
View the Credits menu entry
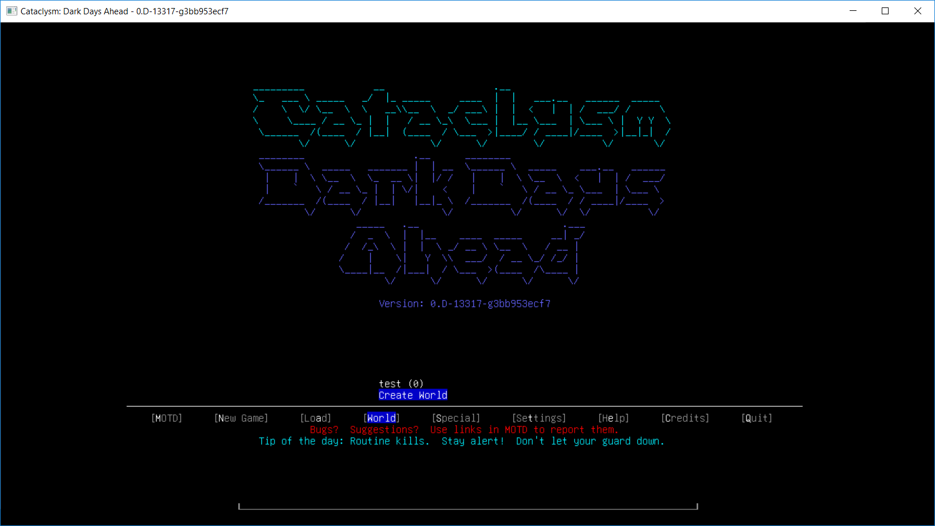685,418
